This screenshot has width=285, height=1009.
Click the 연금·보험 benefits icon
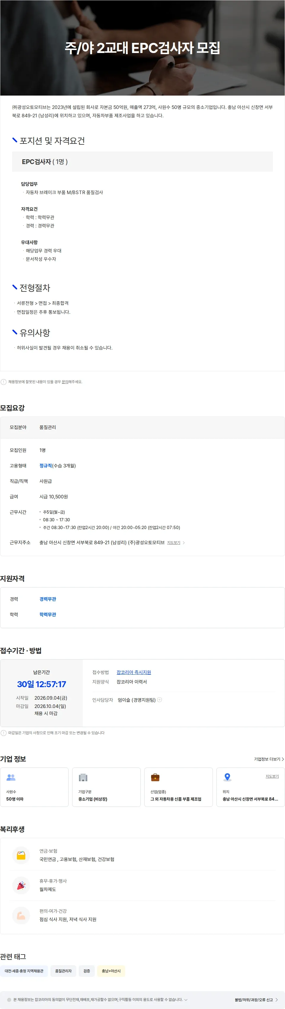(x=21, y=855)
